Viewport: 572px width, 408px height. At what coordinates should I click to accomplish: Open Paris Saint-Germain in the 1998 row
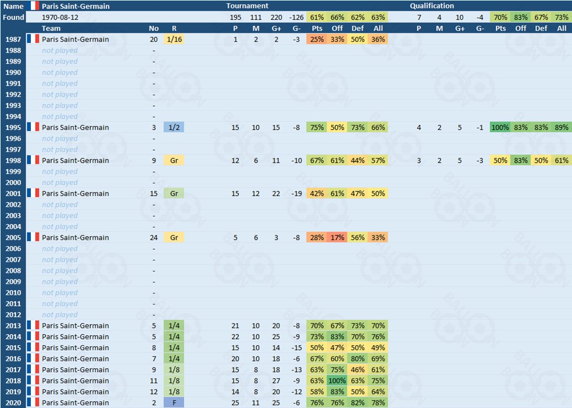[x=75, y=160]
